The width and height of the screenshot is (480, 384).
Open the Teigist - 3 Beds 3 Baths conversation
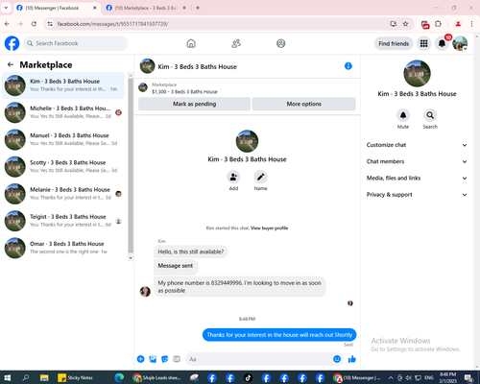pyautogui.click(x=63, y=221)
